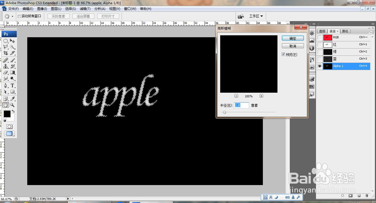The image size is (376, 203).
Task: Launch Adobe Bridge from options bar
Action: [241, 16]
